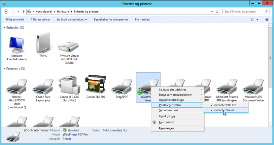Click the help question mark icon
The width and height of the screenshot is (274, 145).
(x=267, y=20)
